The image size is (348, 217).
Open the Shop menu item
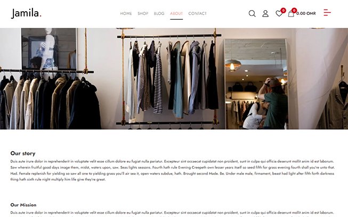click(x=143, y=13)
